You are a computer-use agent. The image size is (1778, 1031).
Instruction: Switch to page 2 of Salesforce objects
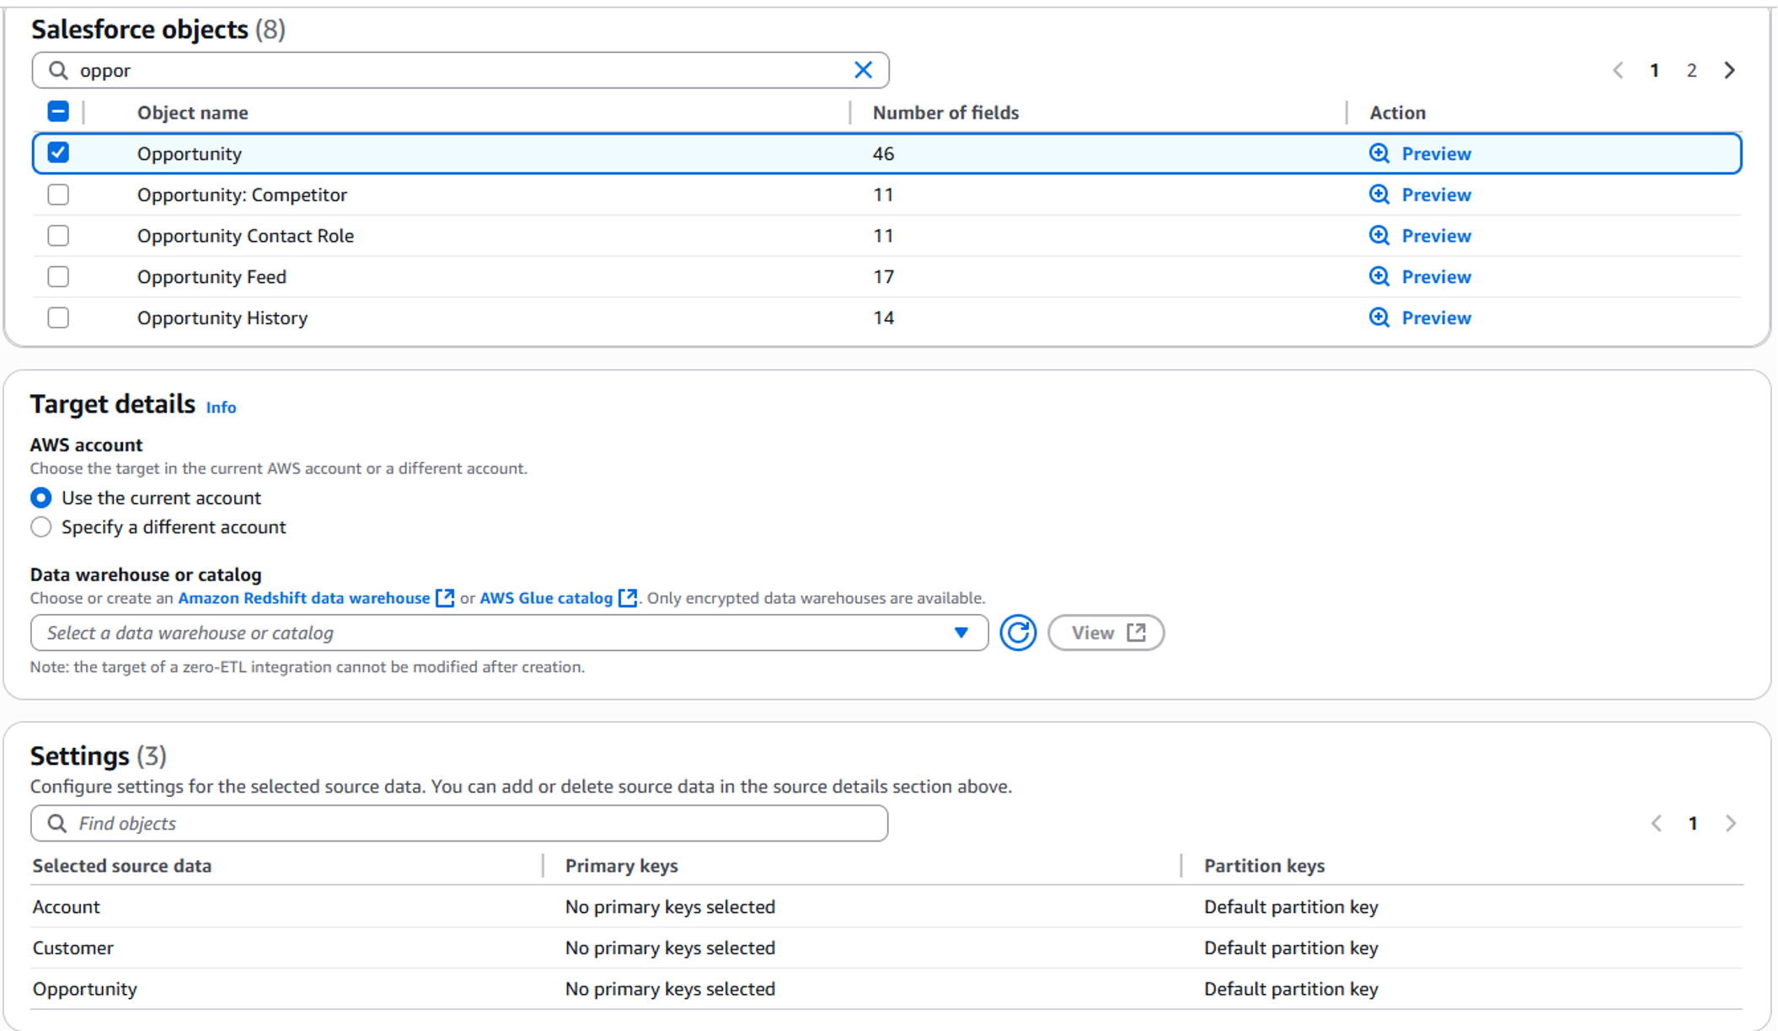click(1691, 70)
